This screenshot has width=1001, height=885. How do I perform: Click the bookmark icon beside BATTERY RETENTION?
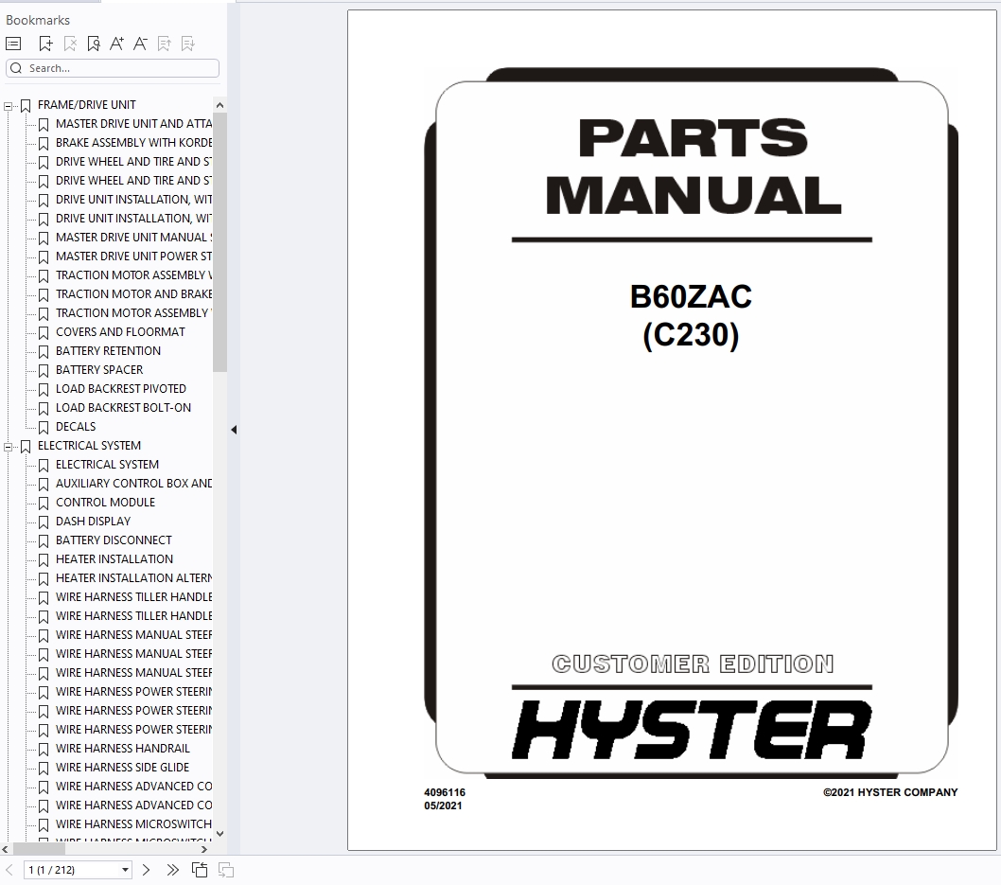pos(44,352)
